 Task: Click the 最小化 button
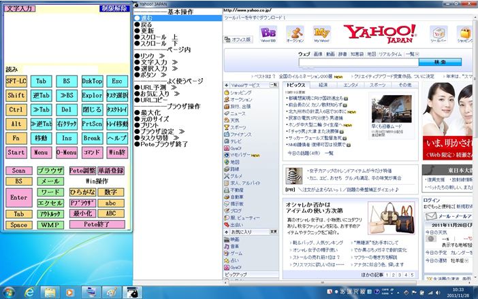(82, 213)
